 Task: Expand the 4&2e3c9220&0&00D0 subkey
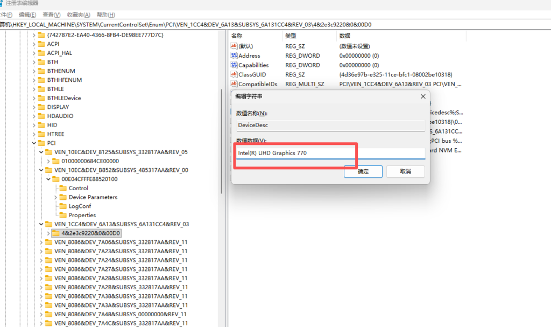(x=49, y=233)
